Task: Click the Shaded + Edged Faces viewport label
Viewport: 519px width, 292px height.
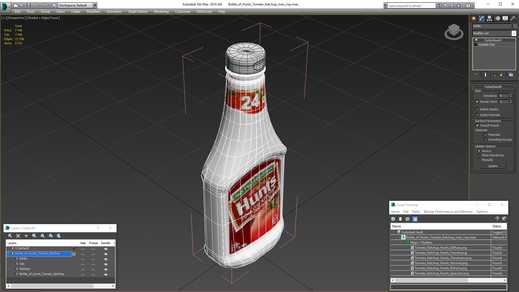Action: (x=43, y=18)
